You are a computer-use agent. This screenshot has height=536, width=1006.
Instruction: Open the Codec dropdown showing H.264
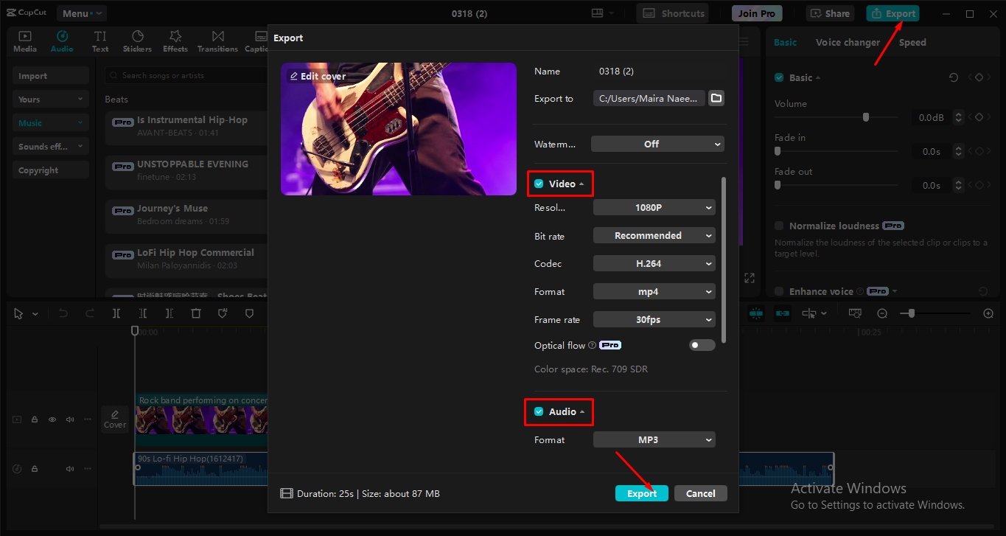654,263
